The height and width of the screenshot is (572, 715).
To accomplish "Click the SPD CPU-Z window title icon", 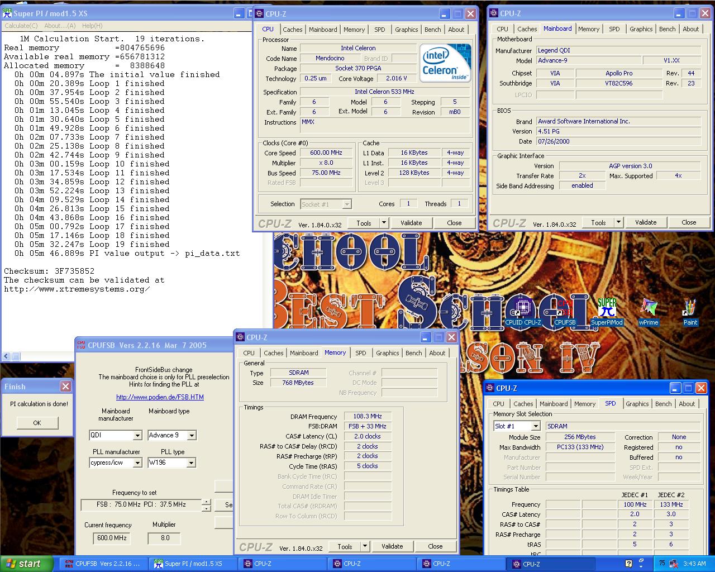I will pyautogui.click(x=490, y=388).
